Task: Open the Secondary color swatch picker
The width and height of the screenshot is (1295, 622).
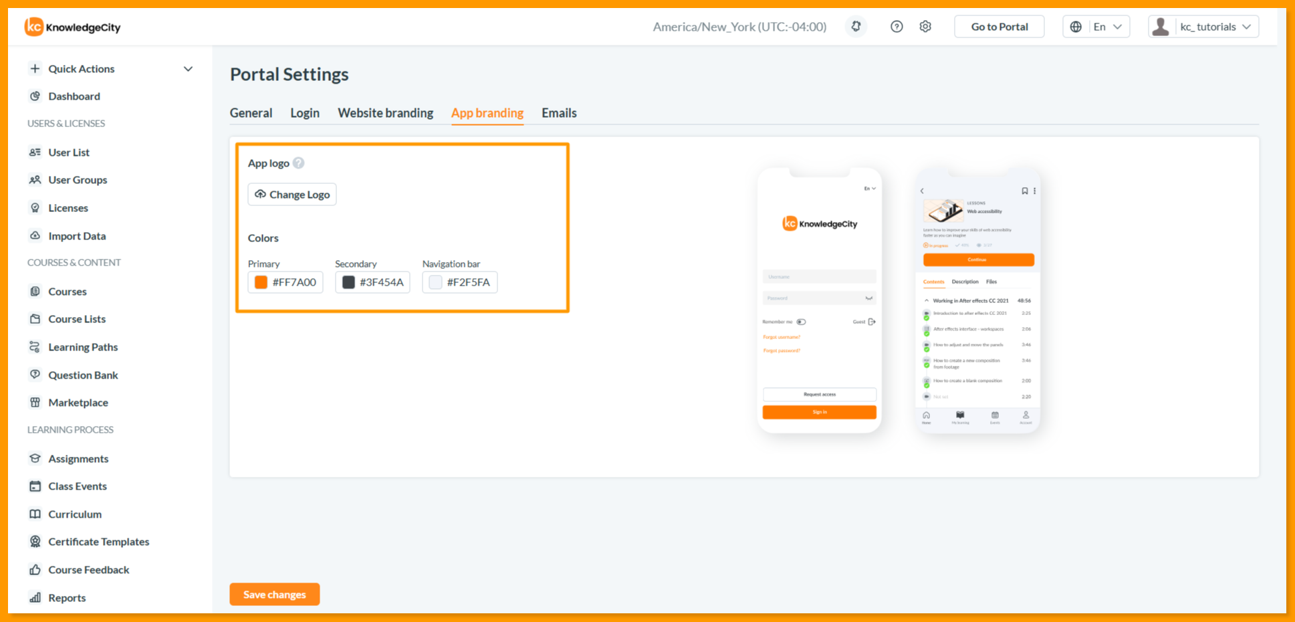Action: pos(348,282)
